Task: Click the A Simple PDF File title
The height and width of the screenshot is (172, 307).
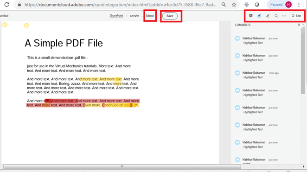Action: [x=64, y=43]
